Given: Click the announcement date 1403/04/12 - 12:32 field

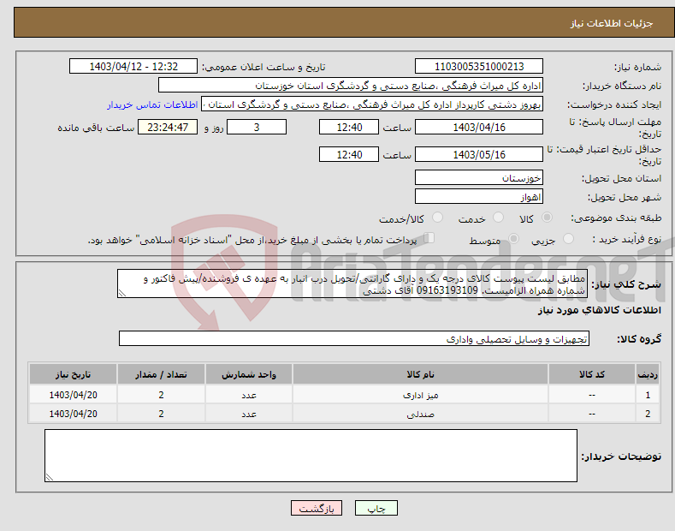Looking at the screenshot, I should coord(133,67).
